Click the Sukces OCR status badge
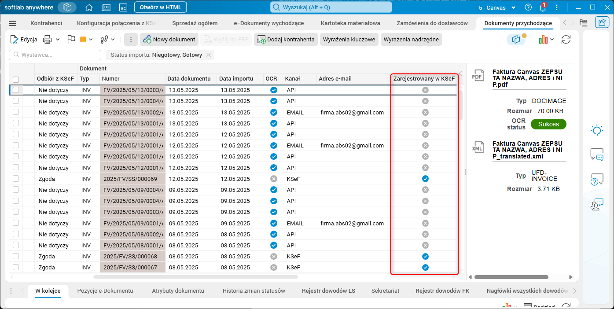The width and height of the screenshot is (614, 309). (x=548, y=124)
